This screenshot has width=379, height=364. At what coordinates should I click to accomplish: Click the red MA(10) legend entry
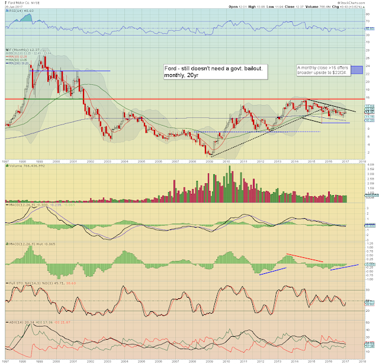(x=17, y=56)
